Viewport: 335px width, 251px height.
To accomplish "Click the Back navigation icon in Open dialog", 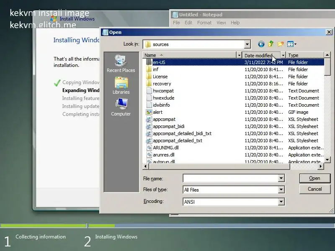I will point(261,44).
